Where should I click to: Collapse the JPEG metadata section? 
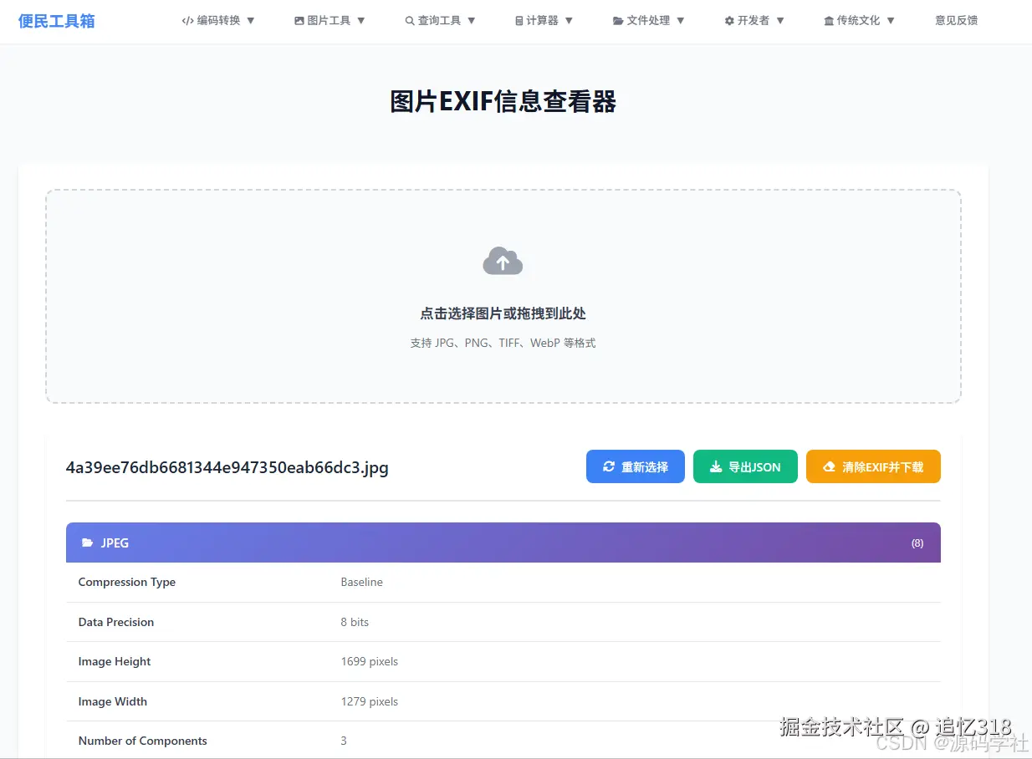coord(502,543)
